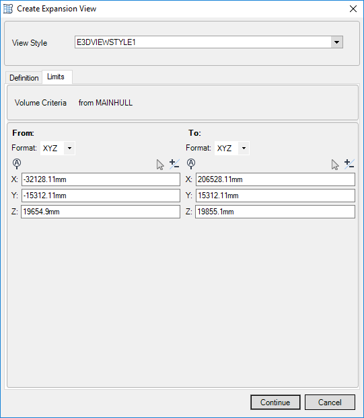Click the From section position marker icon

pos(17,164)
